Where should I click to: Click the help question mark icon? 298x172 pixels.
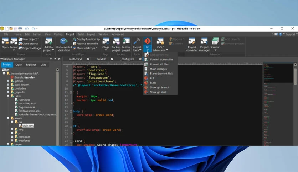point(280,34)
